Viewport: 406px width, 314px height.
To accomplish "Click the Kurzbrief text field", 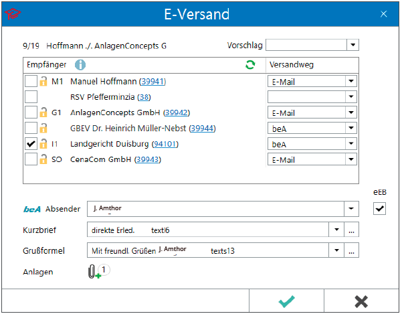I will tap(207, 230).
